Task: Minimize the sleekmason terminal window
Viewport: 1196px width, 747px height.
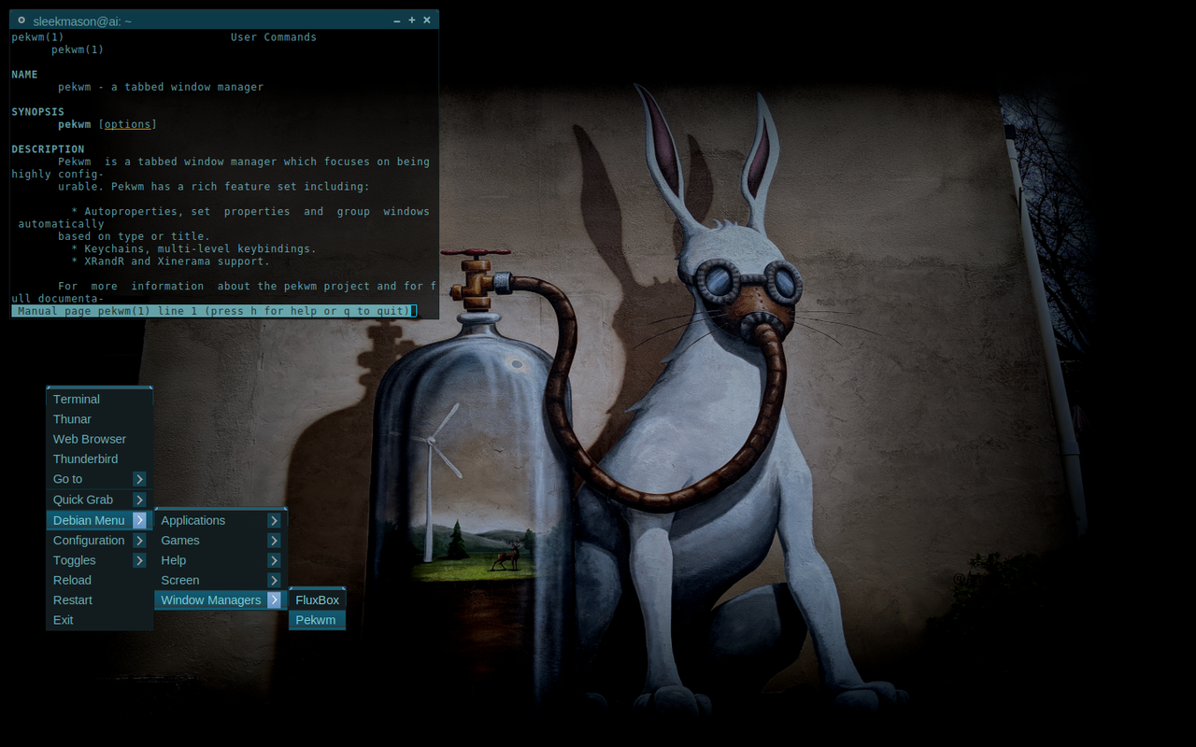Action: pos(397,20)
